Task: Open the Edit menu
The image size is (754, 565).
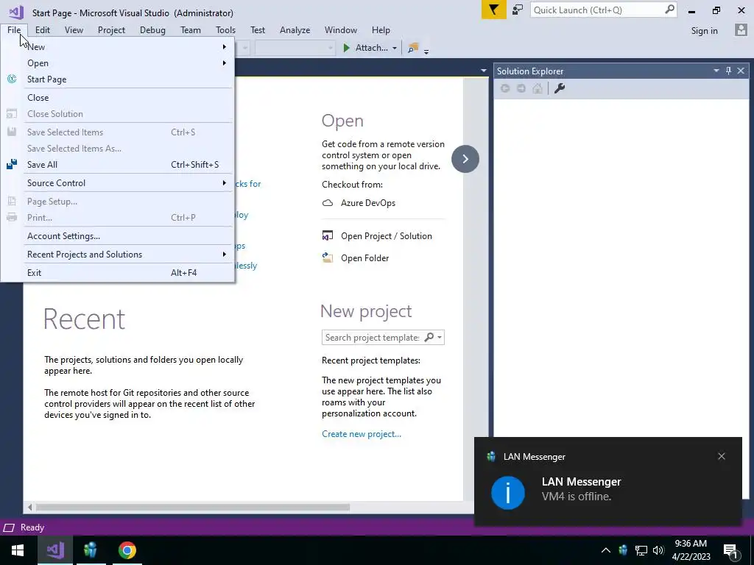Action: [x=42, y=29]
